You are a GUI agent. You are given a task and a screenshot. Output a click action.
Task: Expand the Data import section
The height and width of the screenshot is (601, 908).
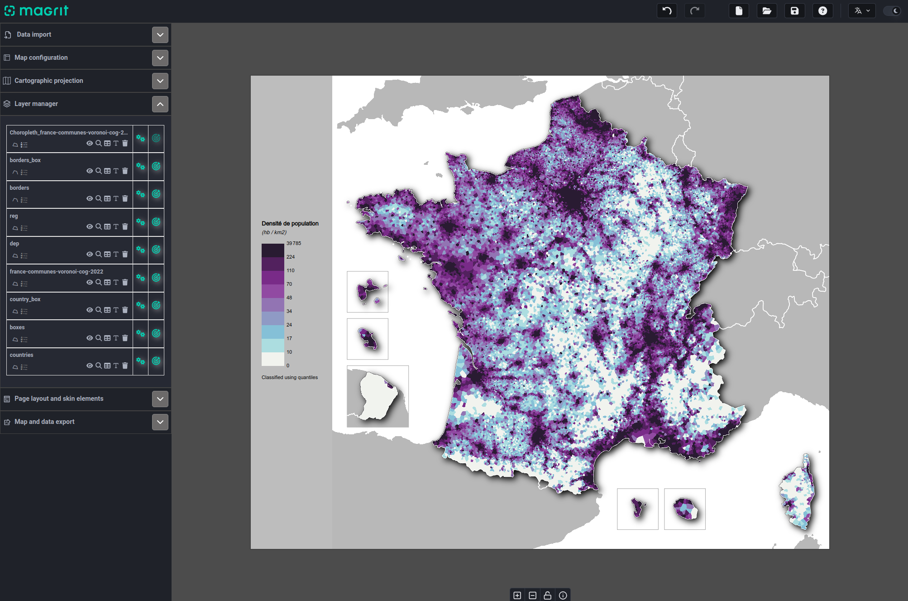(x=160, y=35)
